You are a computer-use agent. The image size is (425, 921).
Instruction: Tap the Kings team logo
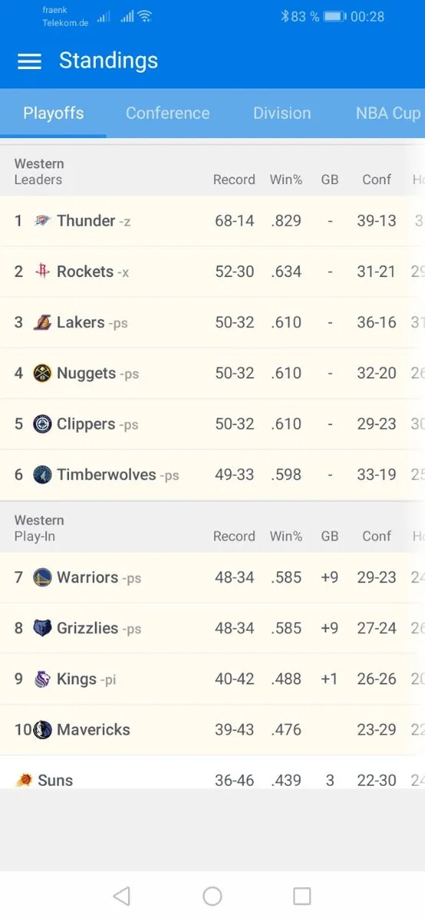click(42, 678)
